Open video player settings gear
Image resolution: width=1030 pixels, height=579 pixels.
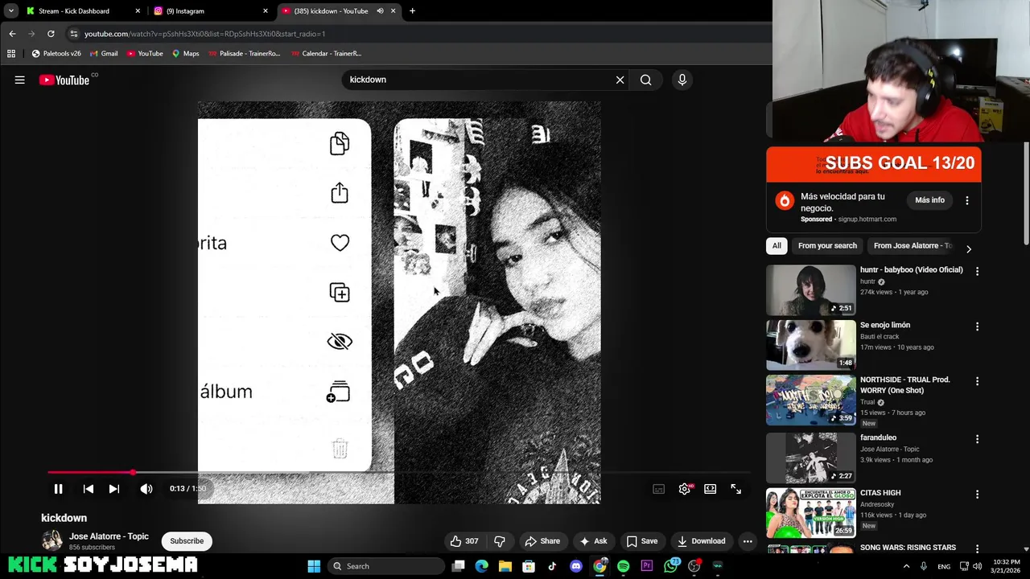(x=685, y=489)
